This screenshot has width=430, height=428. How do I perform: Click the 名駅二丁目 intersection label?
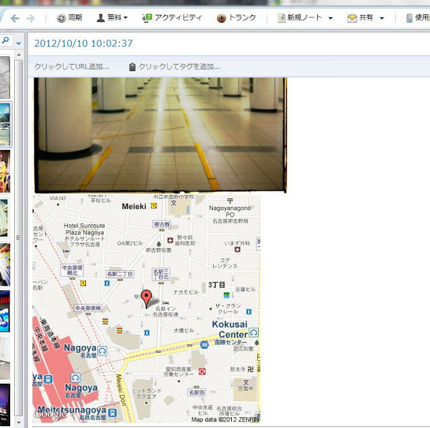coord(120,274)
